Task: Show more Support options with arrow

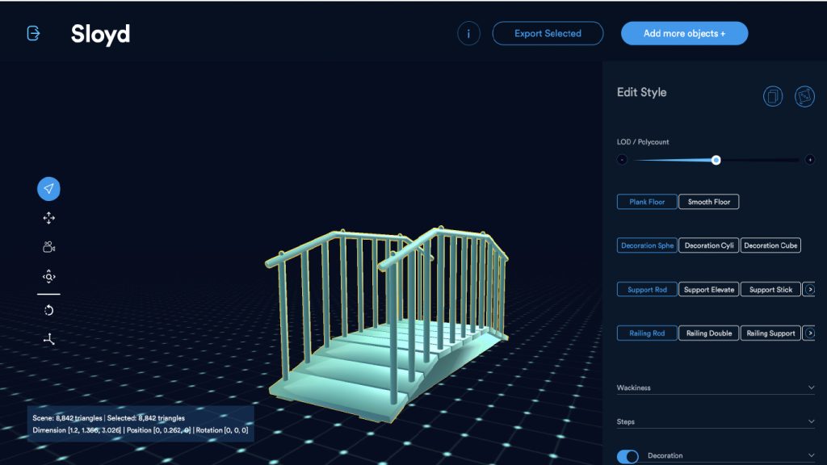Action: click(810, 289)
